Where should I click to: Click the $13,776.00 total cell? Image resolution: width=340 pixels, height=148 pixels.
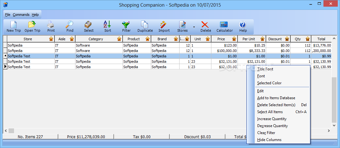point(321,45)
